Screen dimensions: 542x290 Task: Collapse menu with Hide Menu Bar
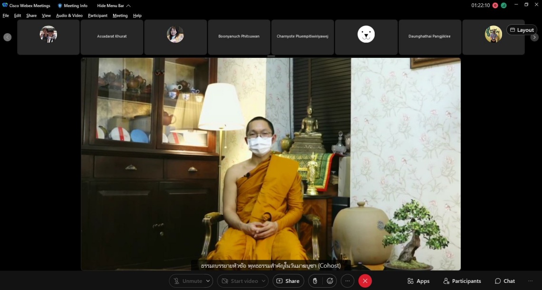[114, 6]
